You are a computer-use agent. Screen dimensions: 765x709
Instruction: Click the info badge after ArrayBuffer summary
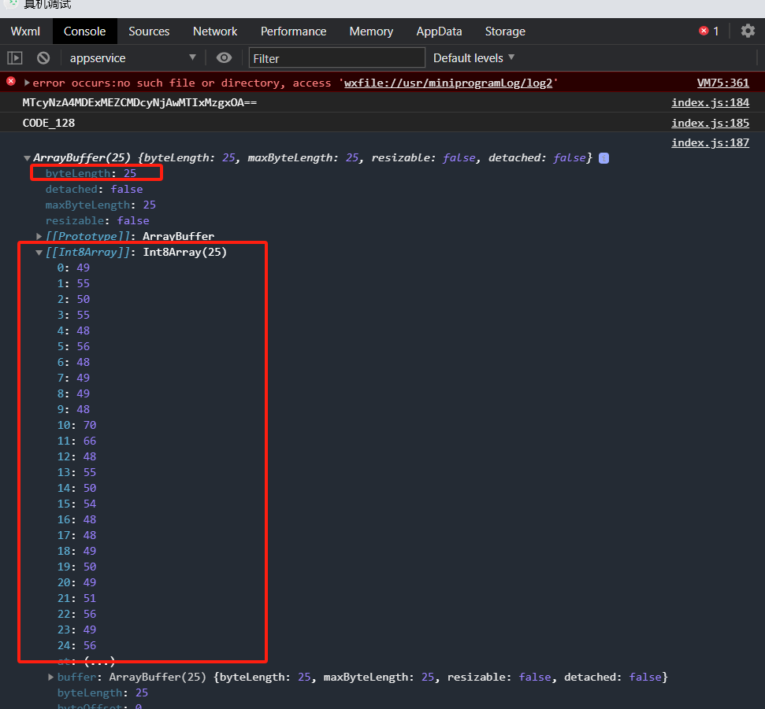point(603,158)
